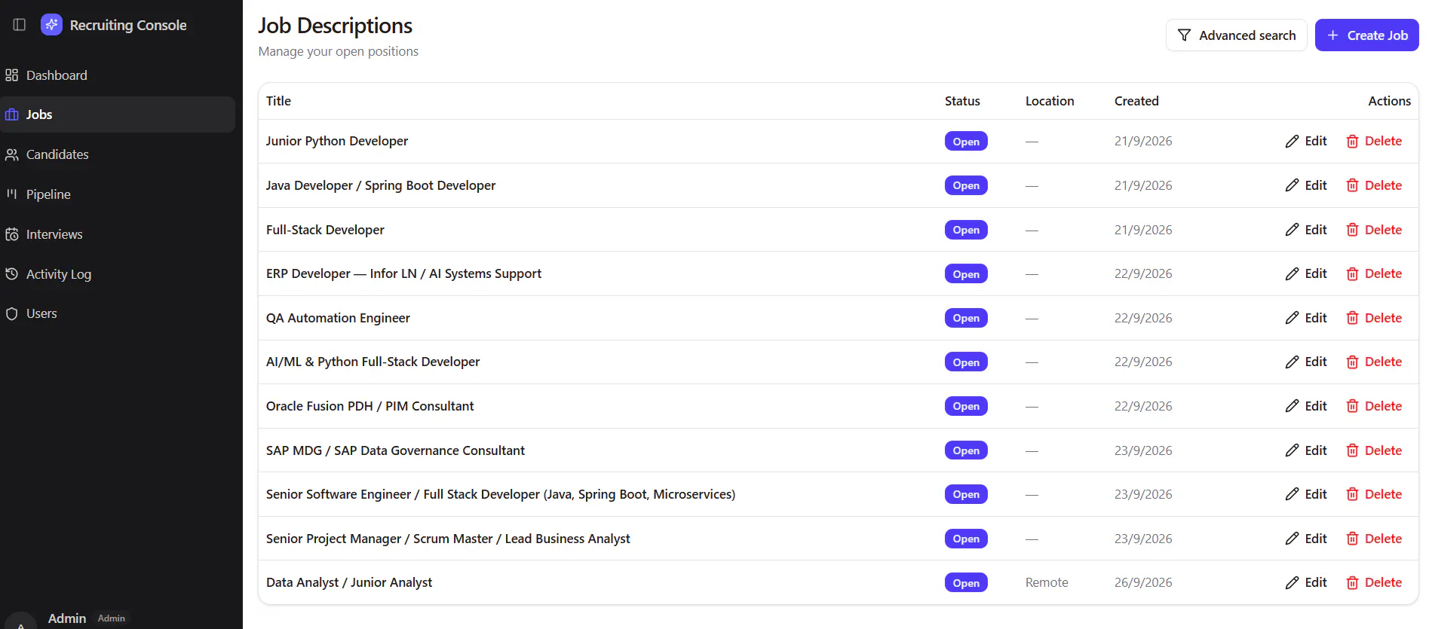This screenshot has width=1432, height=629.
Task: Edit the Data Analyst / Junior Analyst job
Action: click(x=1306, y=582)
